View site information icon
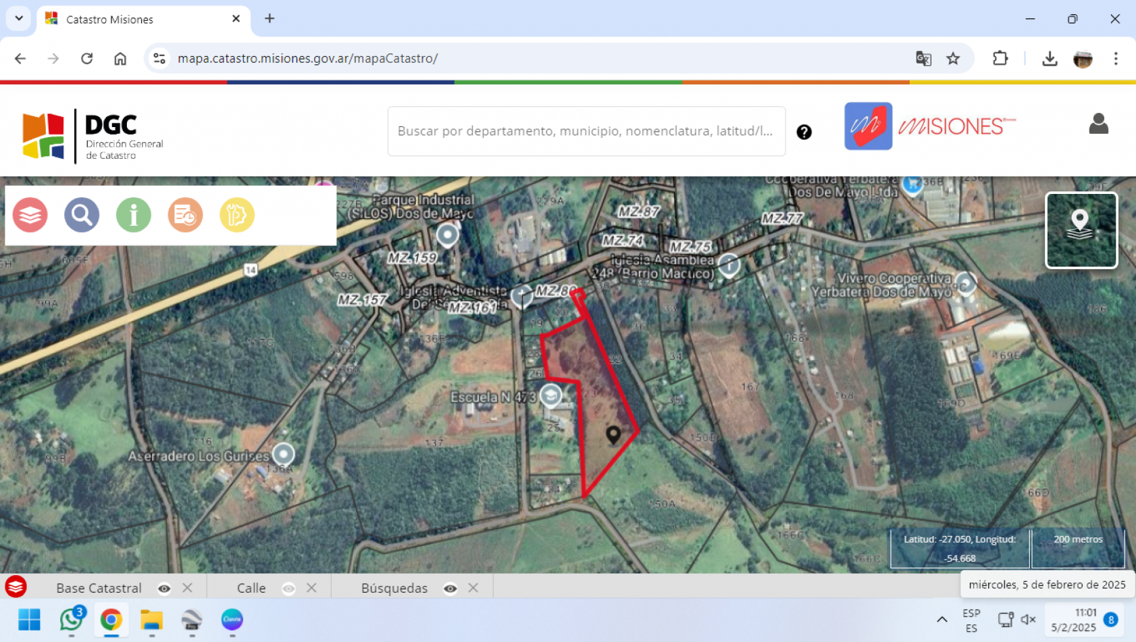The height and width of the screenshot is (642, 1136). pyautogui.click(x=159, y=59)
